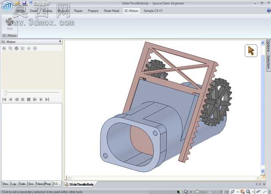Open the Display ribbon tab

click(x=47, y=11)
